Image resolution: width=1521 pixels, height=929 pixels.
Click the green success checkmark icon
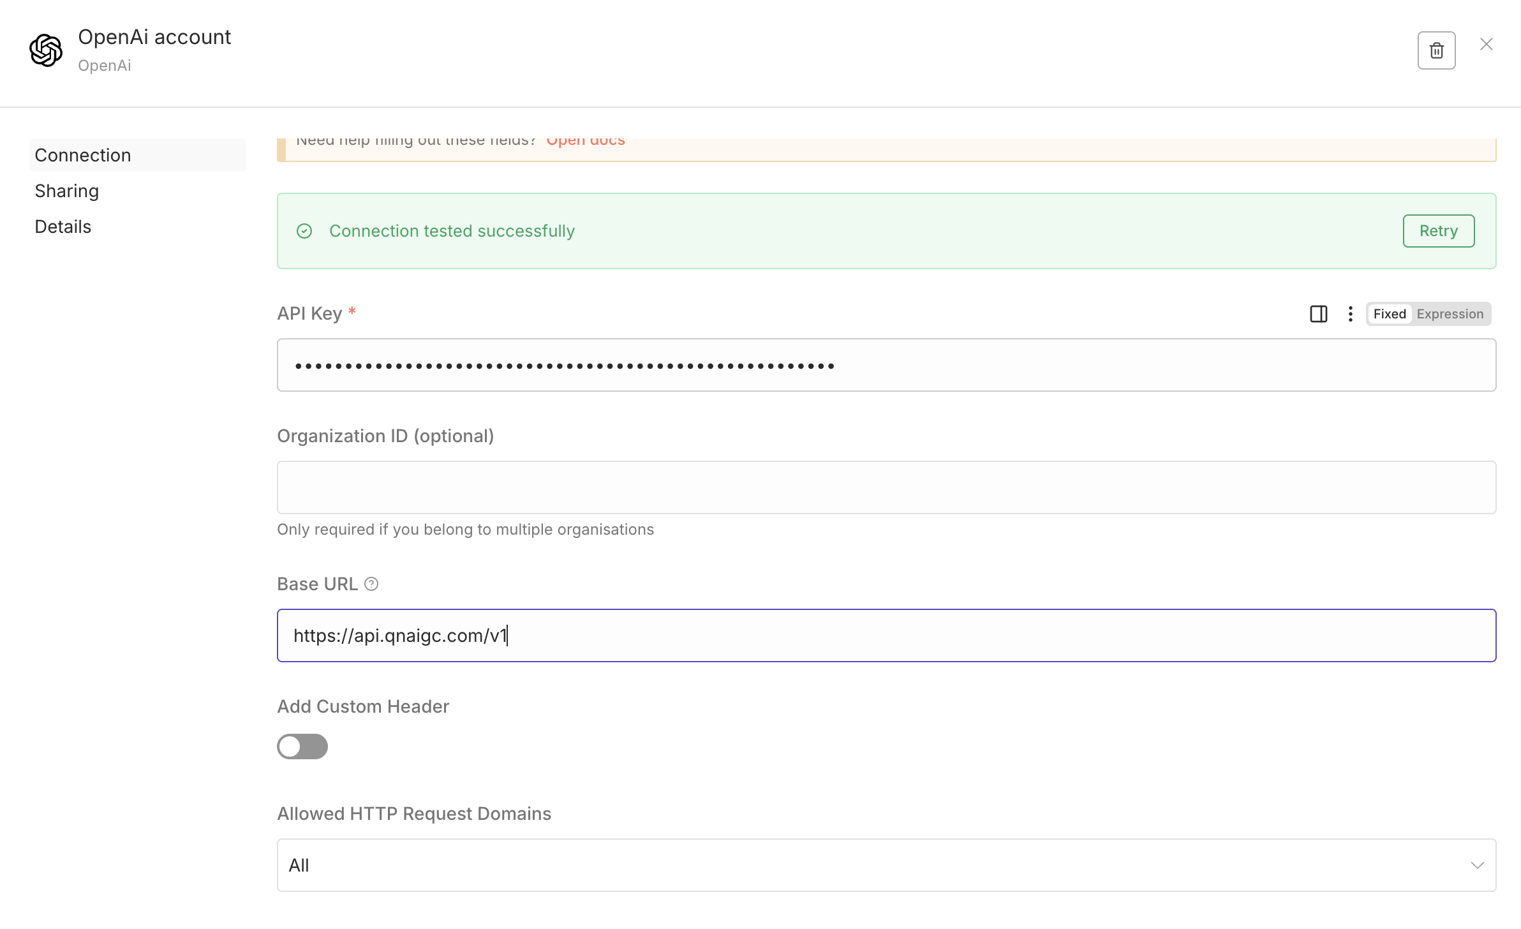pos(304,231)
